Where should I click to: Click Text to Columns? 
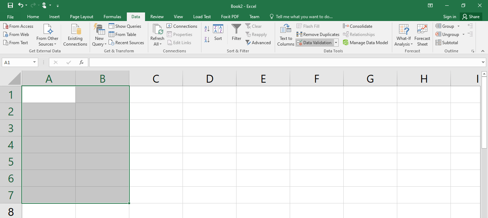coord(286,35)
